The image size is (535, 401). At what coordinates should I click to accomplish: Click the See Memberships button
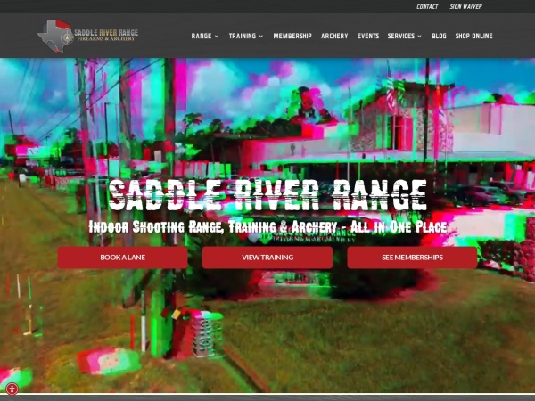click(x=412, y=258)
